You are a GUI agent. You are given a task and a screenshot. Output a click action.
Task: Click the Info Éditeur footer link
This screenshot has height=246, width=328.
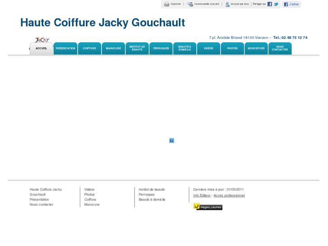pyautogui.click(x=202, y=195)
